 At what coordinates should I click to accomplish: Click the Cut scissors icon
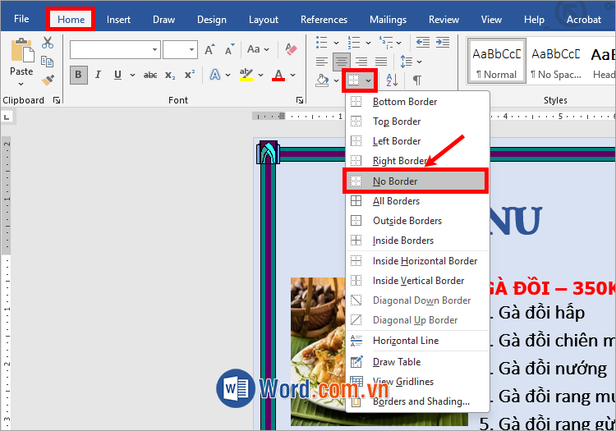[x=48, y=43]
